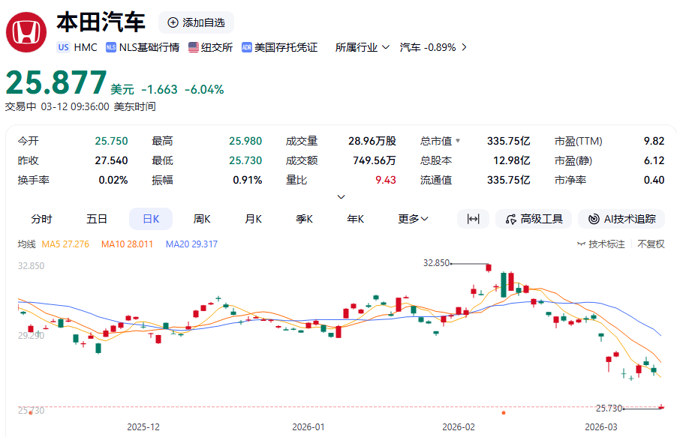Open the 总市值 dropdown triangle
The width and height of the screenshot is (677, 437).
coord(458,141)
